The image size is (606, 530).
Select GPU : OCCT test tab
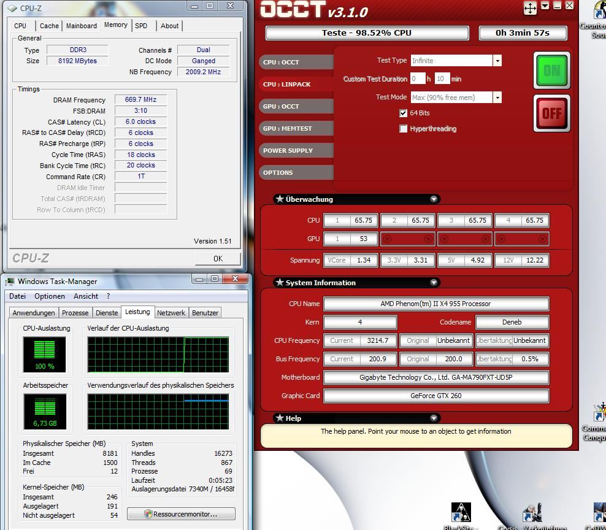[x=296, y=106]
